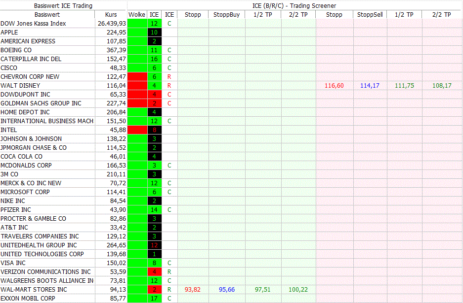Click Verizon green R signal
This screenshot has height=303, width=463.
[169, 271]
